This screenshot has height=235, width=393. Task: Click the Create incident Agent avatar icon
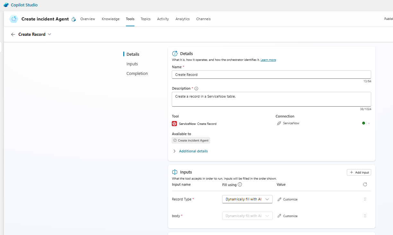click(x=14, y=19)
